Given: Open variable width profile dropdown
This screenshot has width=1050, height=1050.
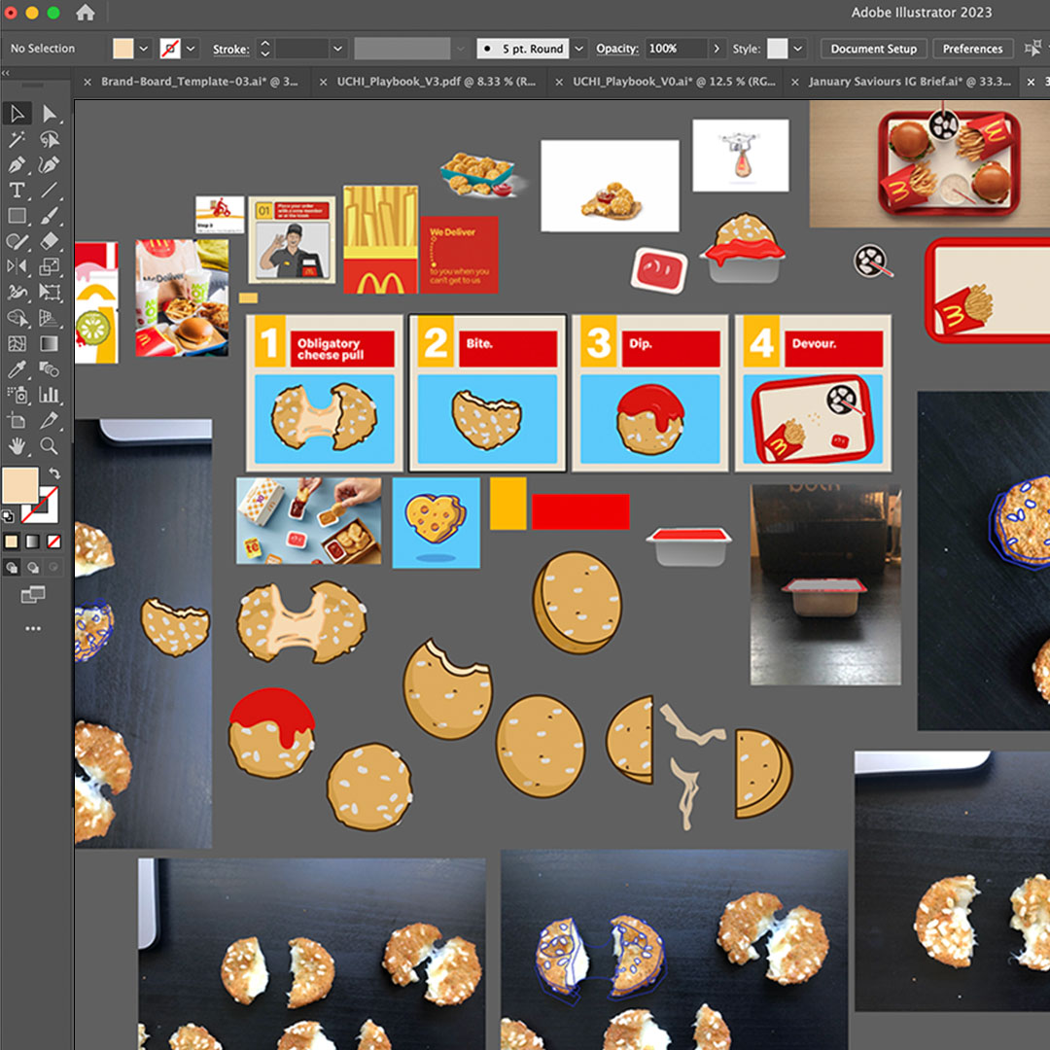Looking at the screenshot, I should click(461, 49).
